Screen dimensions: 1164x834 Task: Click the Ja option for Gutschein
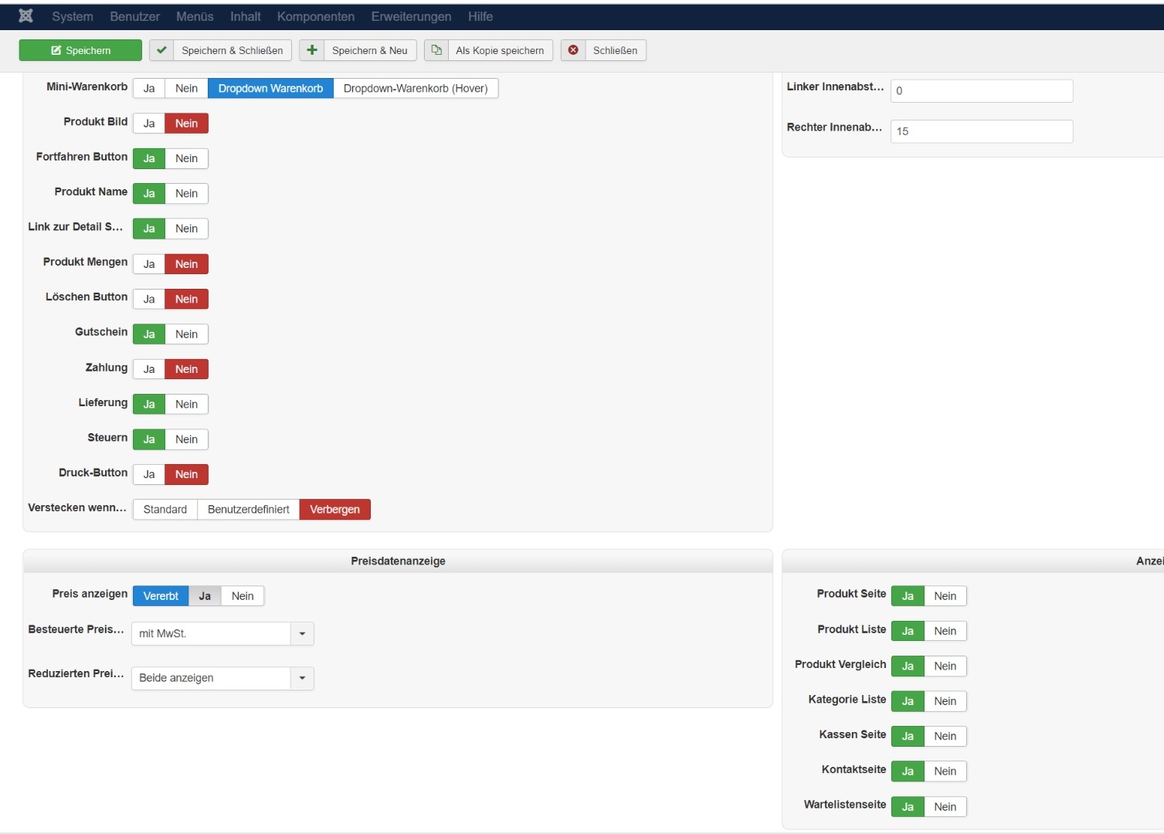(149, 334)
